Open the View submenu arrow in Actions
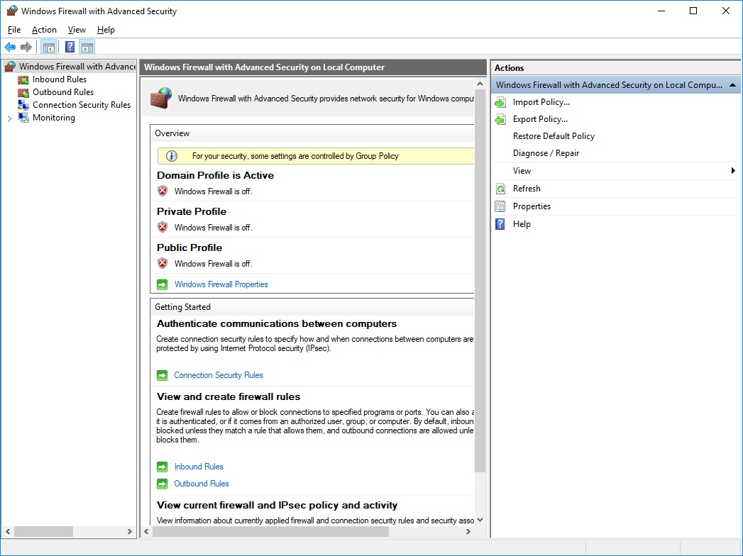 pos(733,170)
